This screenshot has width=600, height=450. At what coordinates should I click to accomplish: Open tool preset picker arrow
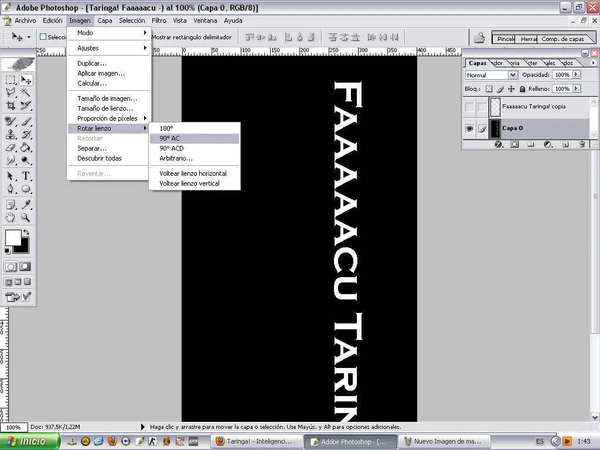29,37
